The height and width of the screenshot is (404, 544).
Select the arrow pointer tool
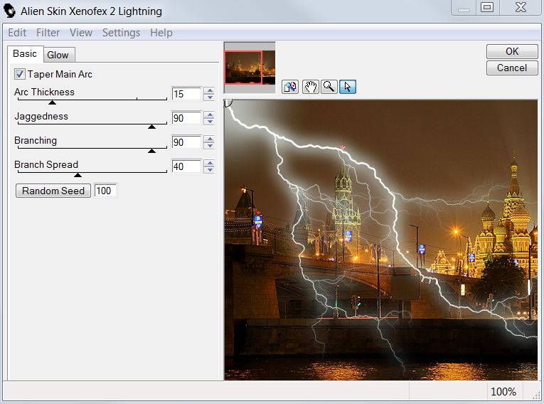click(348, 87)
